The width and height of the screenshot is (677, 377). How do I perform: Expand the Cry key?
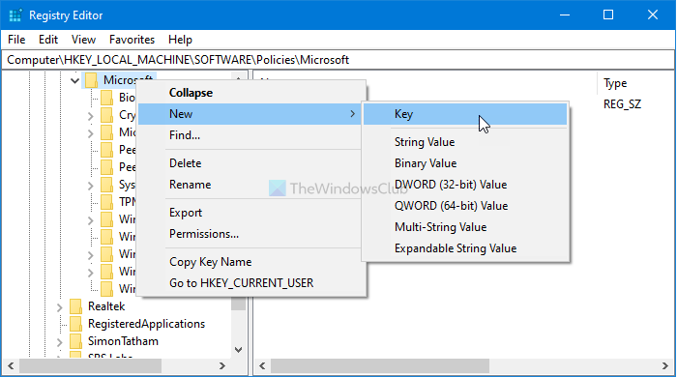[90, 116]
